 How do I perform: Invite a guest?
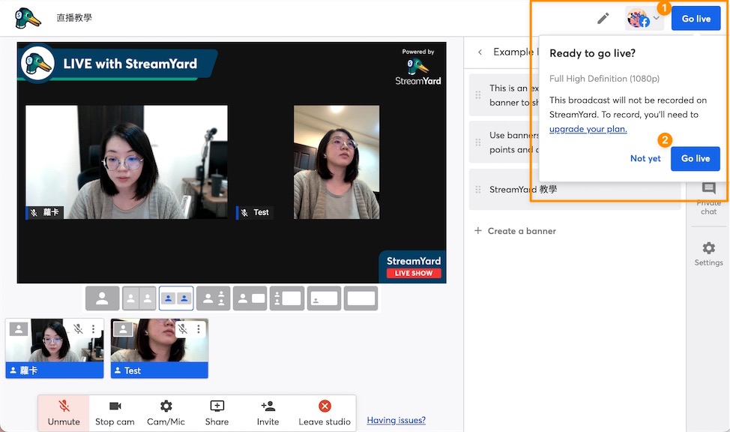pos(268,412)
